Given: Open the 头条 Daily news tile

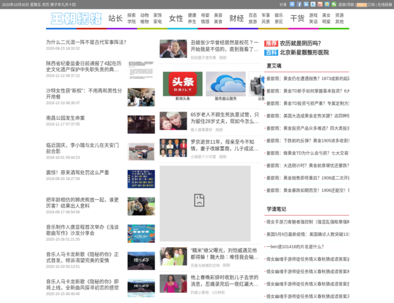Looking at the screenshot, I should click(x=182, y=84).
